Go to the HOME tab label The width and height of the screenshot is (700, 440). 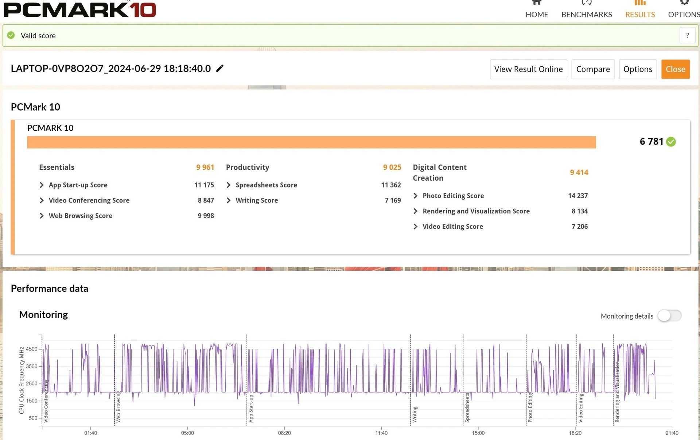(536, 15)
